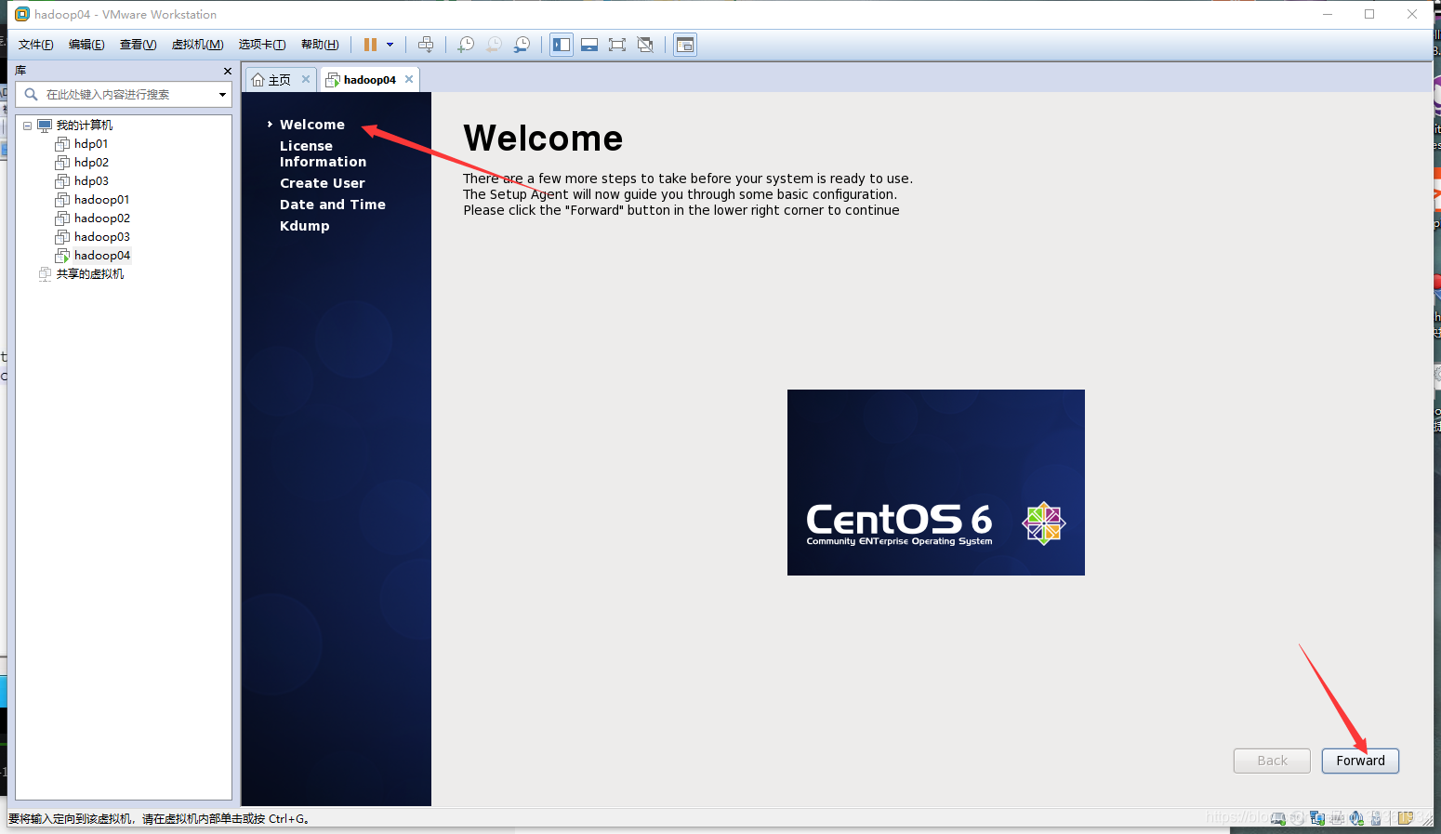The width and height of the screenshot is (1441, 834).
Task: Open the 编辑(E) menu
Action: pyautogui.click(x=86, y=45)
